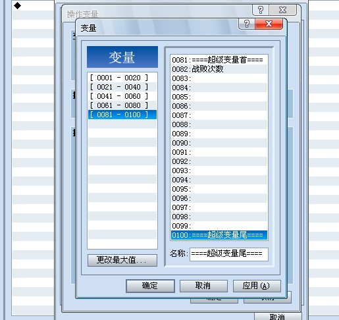The width and height of the screenshot is (339, 320).
Task: Select range [ 0061 - 0080 ]
Action: [x=122, y=105]
